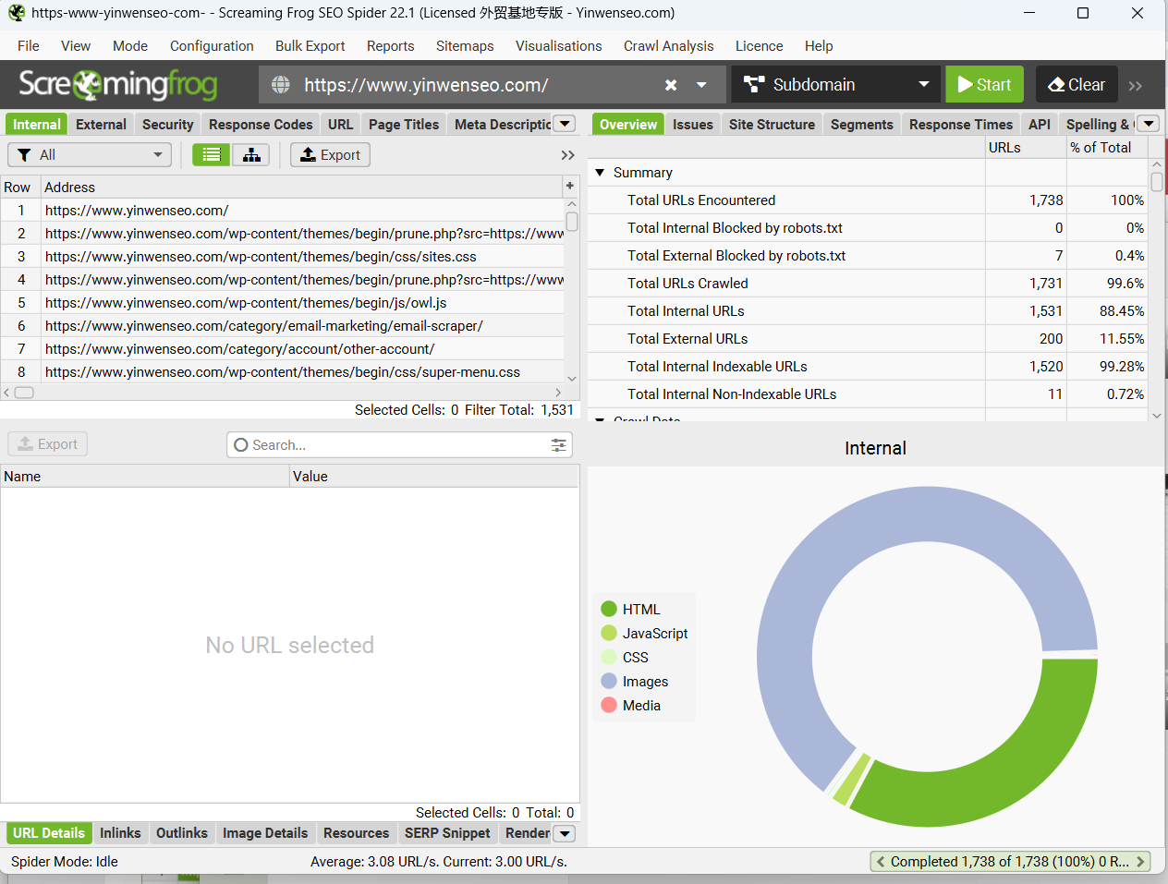Click the JavaScript legend color swatch
The height and width of the screenshot is (884, 1168).
click(x=609, y=633)
